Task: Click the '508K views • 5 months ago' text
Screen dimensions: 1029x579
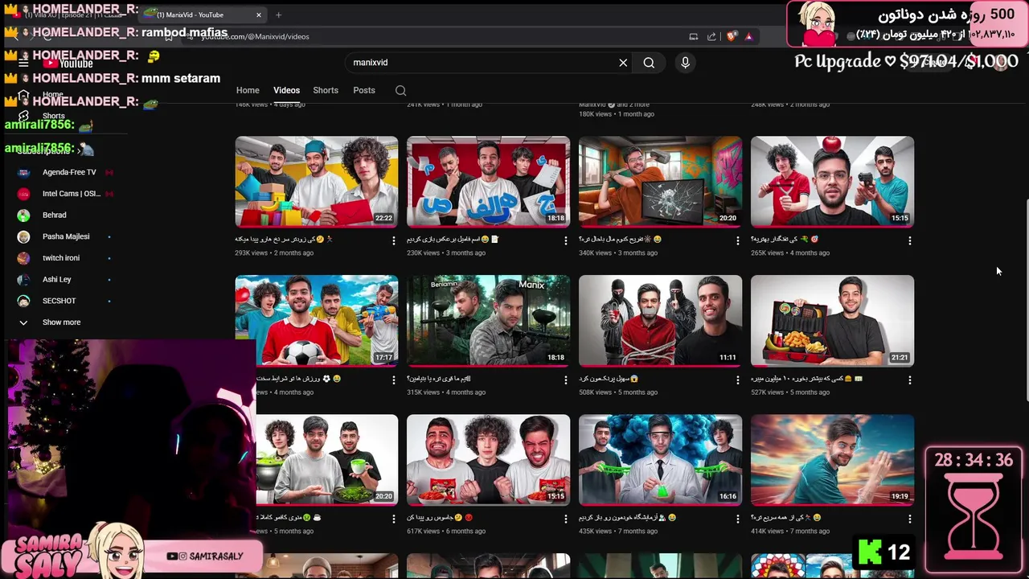Action: click(x=618, y=392)
